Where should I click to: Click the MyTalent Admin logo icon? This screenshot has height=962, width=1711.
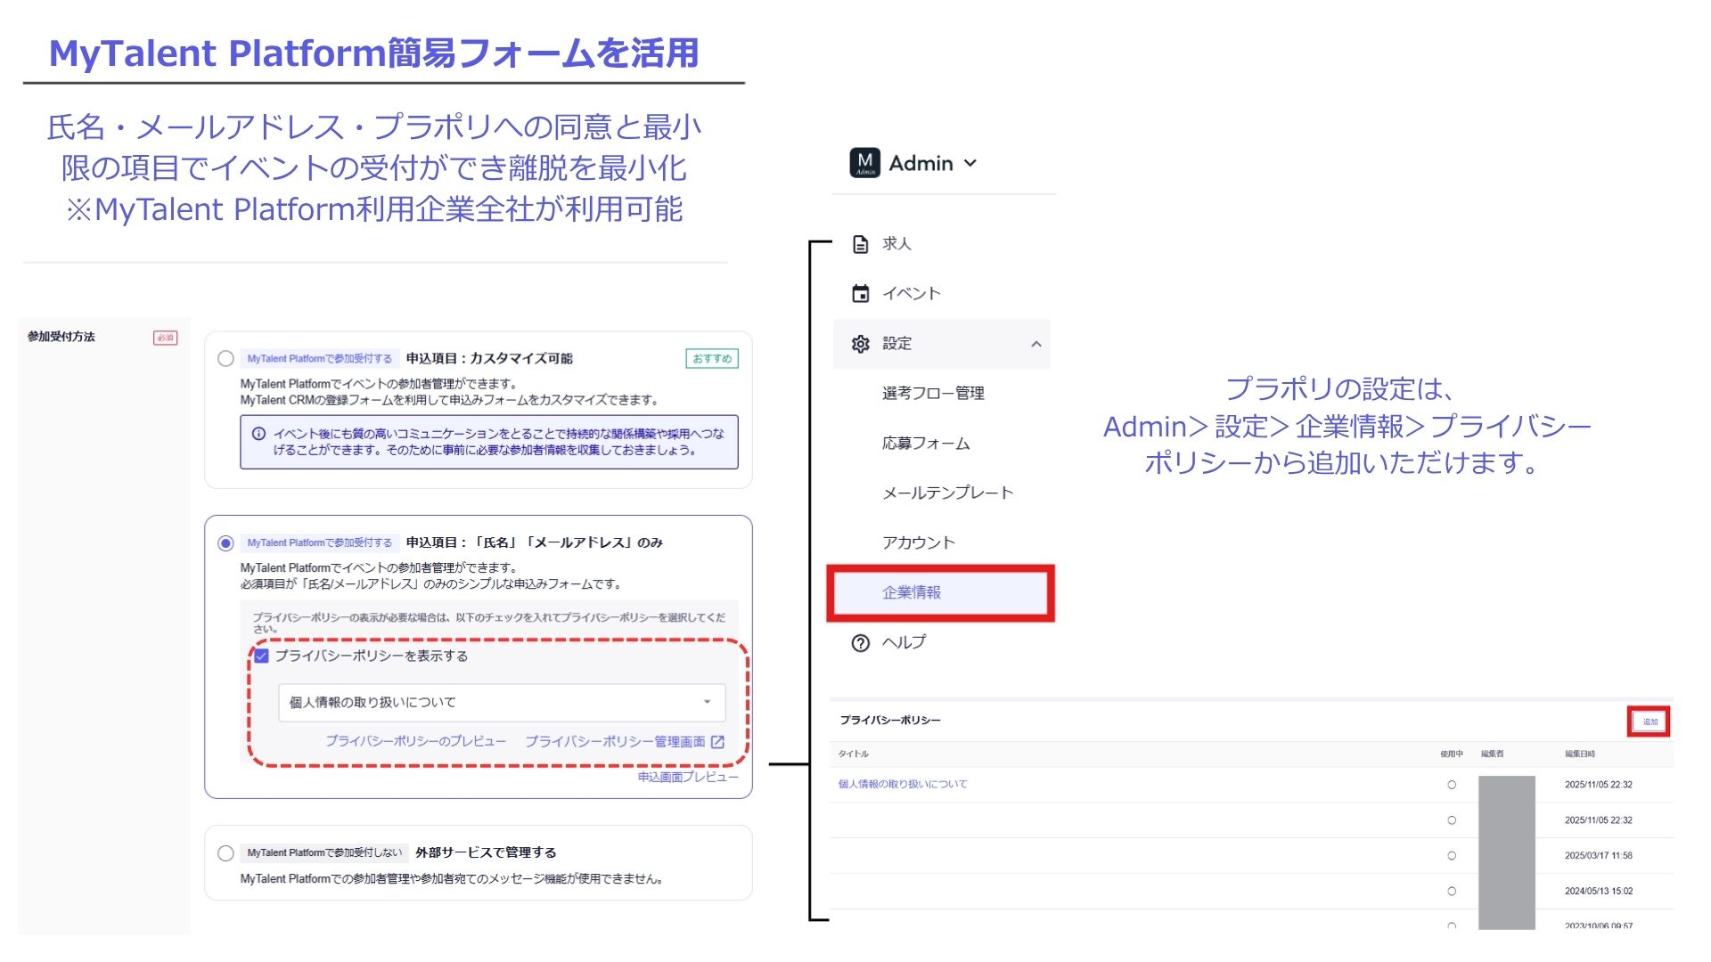pos(864,163)
